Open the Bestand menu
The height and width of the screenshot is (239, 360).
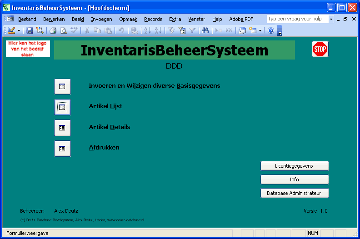point(27,19)
